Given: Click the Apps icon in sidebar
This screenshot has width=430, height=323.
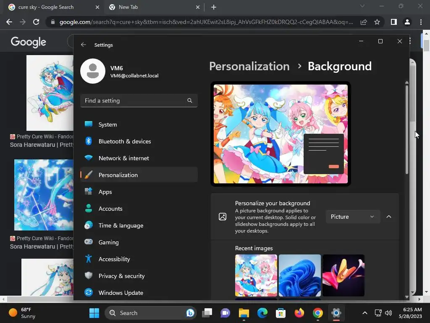Looking at the screenshot, I should point(88,191).
